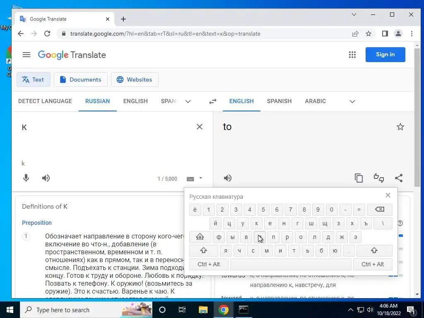Open a new browser tab

coord(123,19)
